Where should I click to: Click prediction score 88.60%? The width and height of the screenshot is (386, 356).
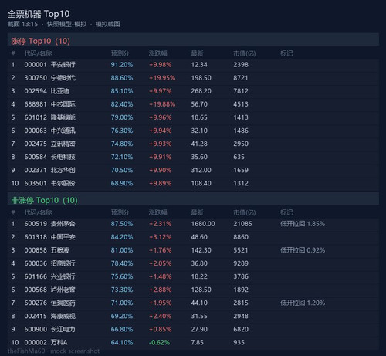(x=122, y=78)
